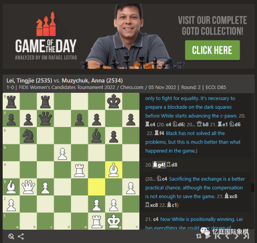The image size is (257, 243).
Task: Select the highlighted move 20. Bg4!
Action: pyautogui.click(x=159, y=165)
